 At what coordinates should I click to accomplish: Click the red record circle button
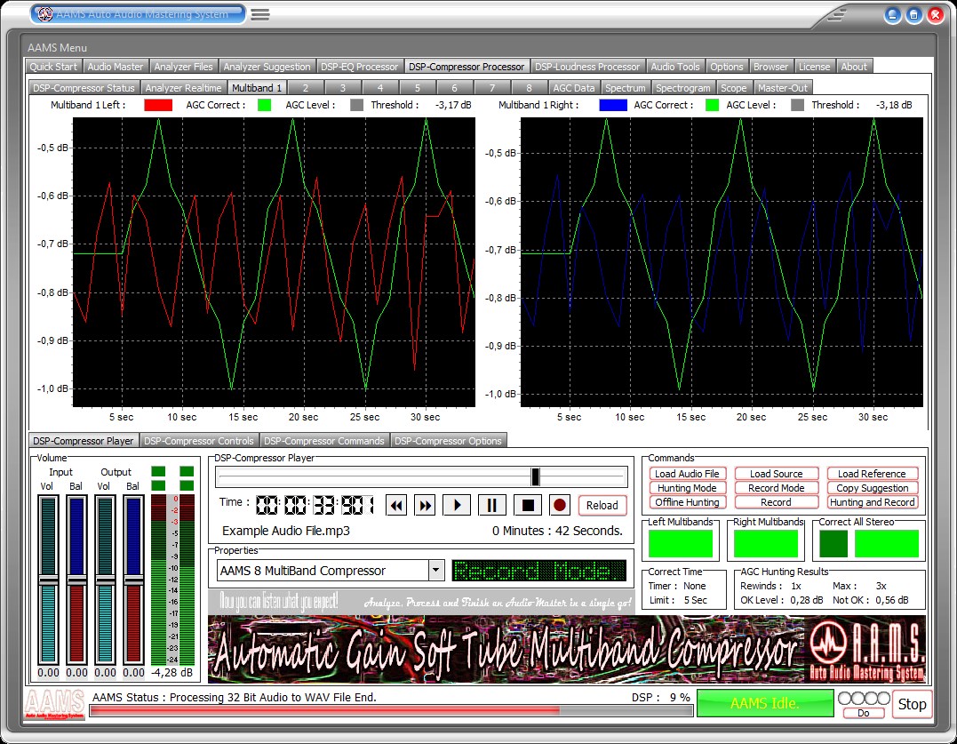(x=559, y=506)
